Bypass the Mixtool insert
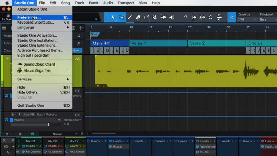 (110, 147)
